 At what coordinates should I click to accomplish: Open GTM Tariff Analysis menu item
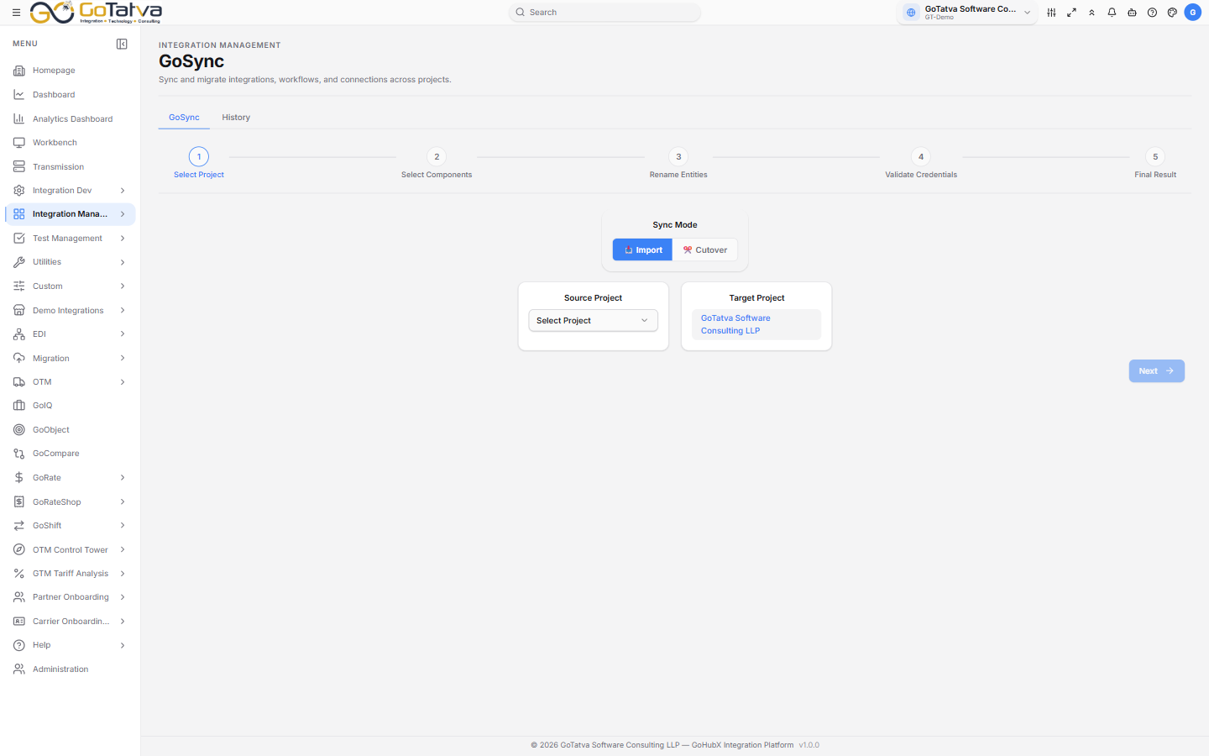click(71, 574)
